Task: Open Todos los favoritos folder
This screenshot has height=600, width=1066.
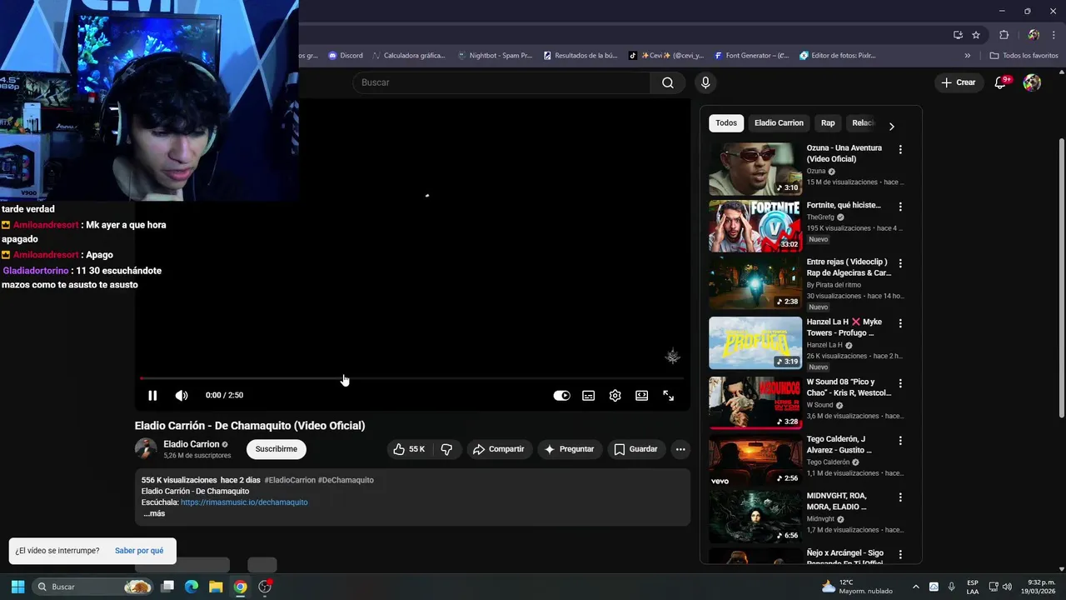Action: pos(1024,56)
